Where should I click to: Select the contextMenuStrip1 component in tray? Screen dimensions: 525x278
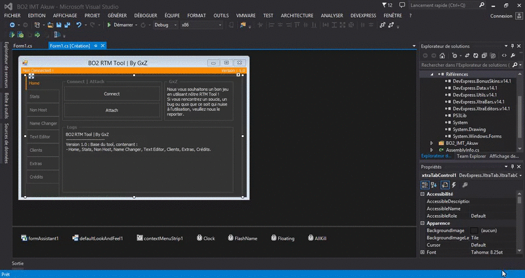click(159, 238)
